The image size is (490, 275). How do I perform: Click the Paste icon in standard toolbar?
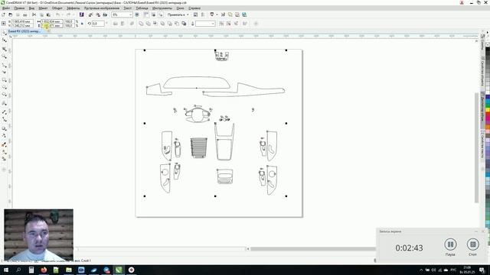(48, 15)
